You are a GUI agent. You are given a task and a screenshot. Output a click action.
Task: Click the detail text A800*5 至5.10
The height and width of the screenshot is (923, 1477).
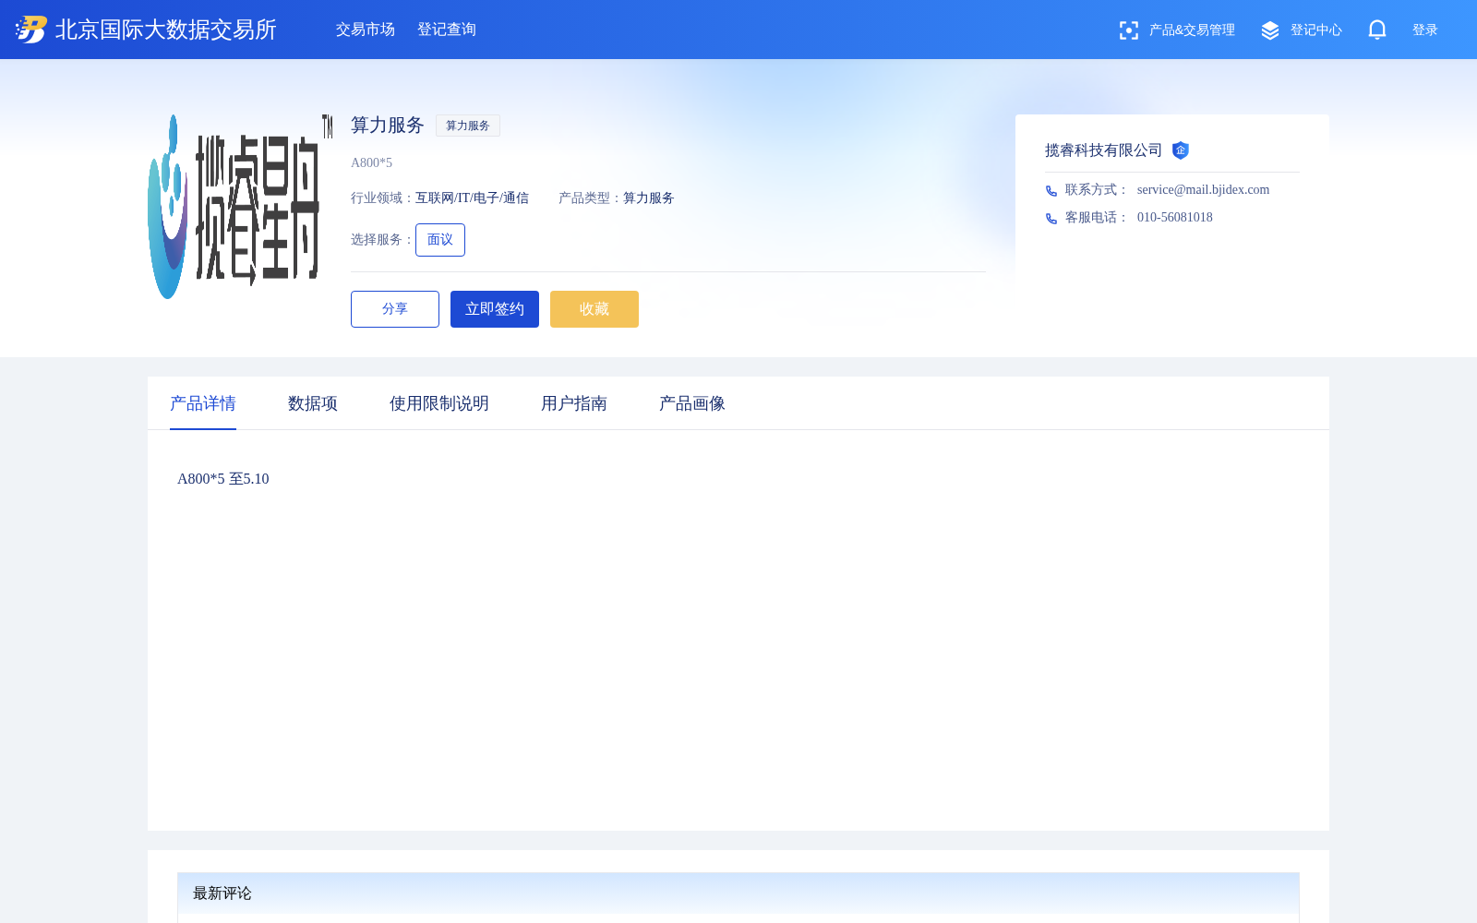[x=223, y=479]
